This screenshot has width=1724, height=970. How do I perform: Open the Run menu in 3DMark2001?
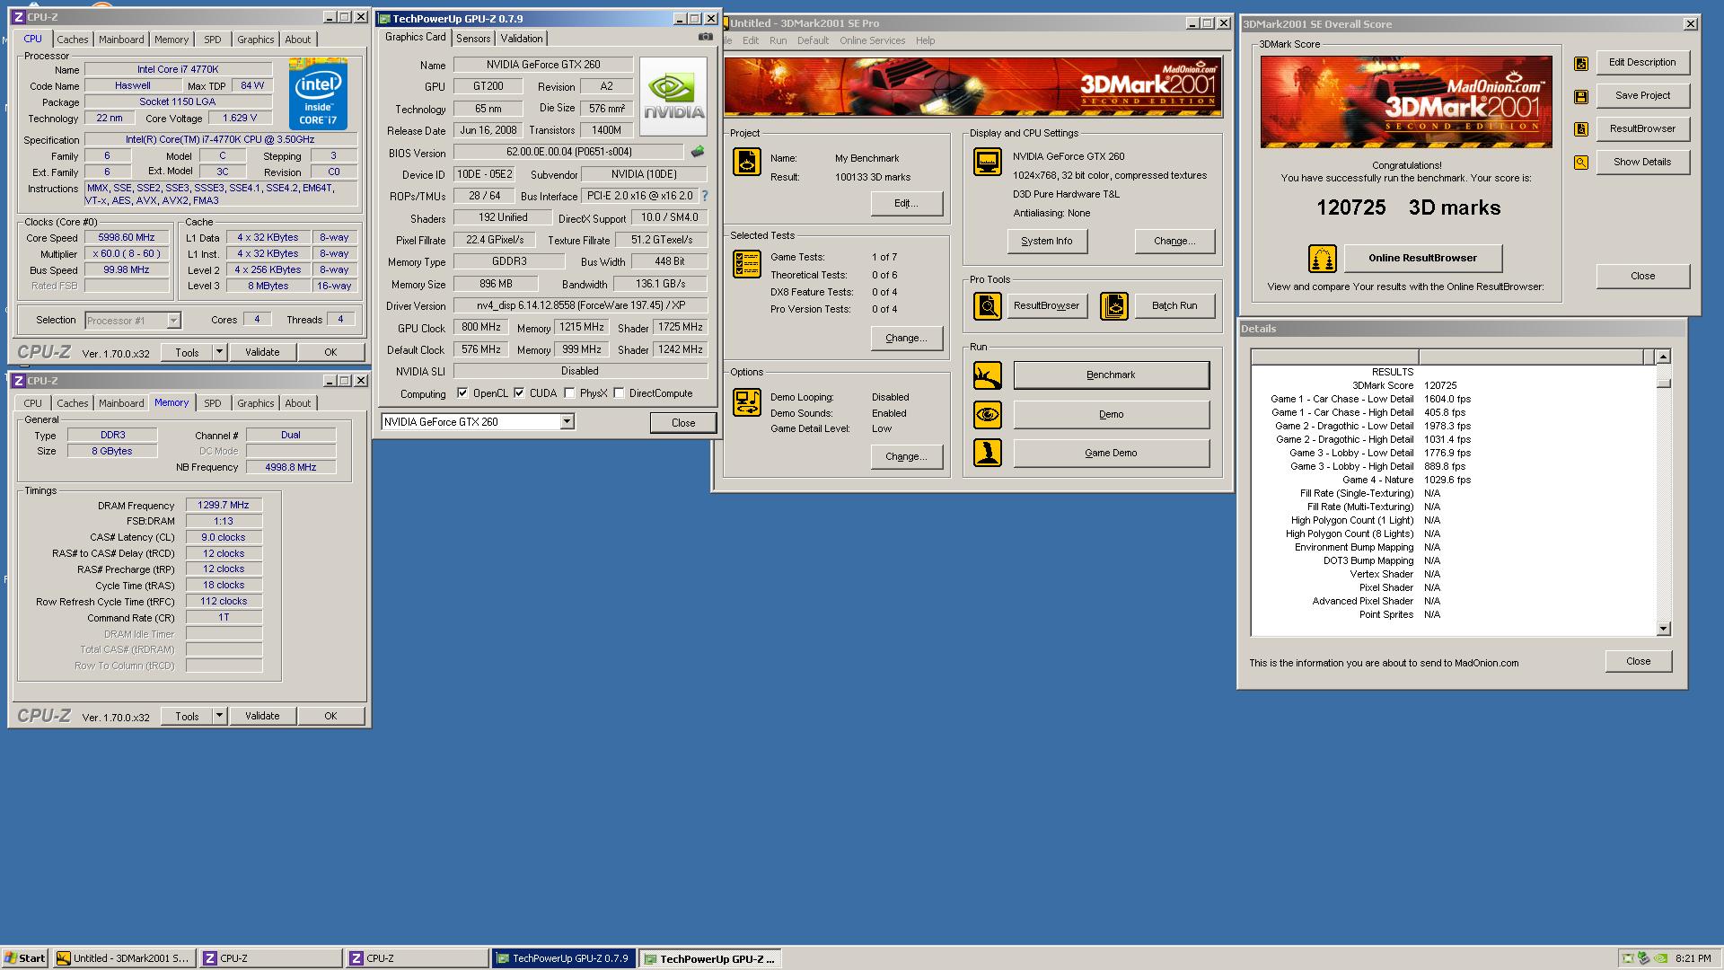(778, 40)
